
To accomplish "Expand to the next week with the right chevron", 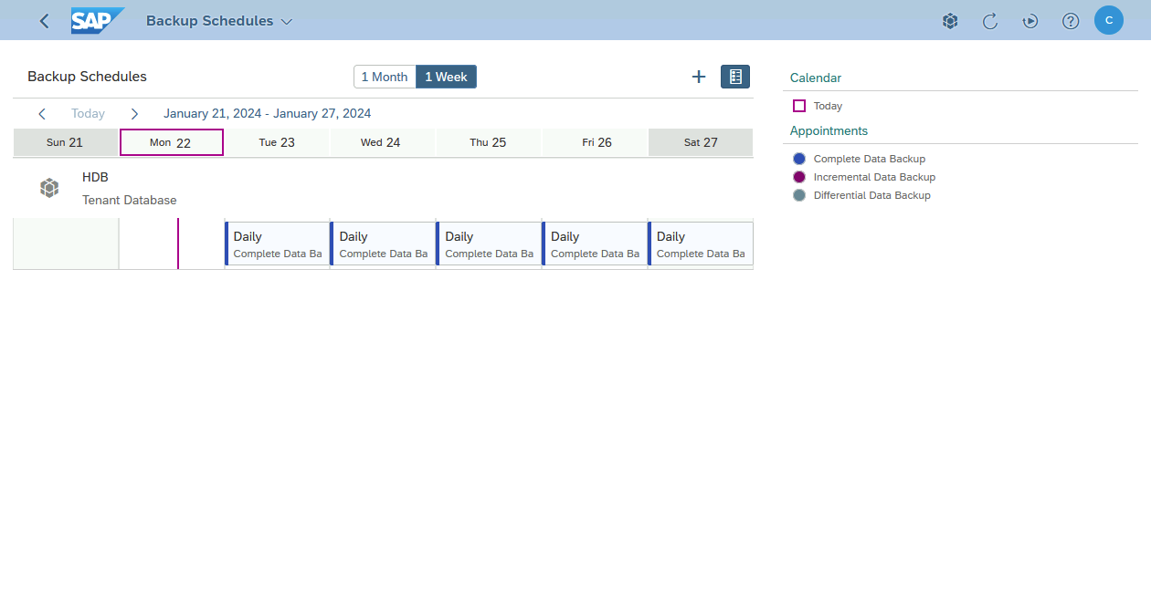I will (134, 113).
